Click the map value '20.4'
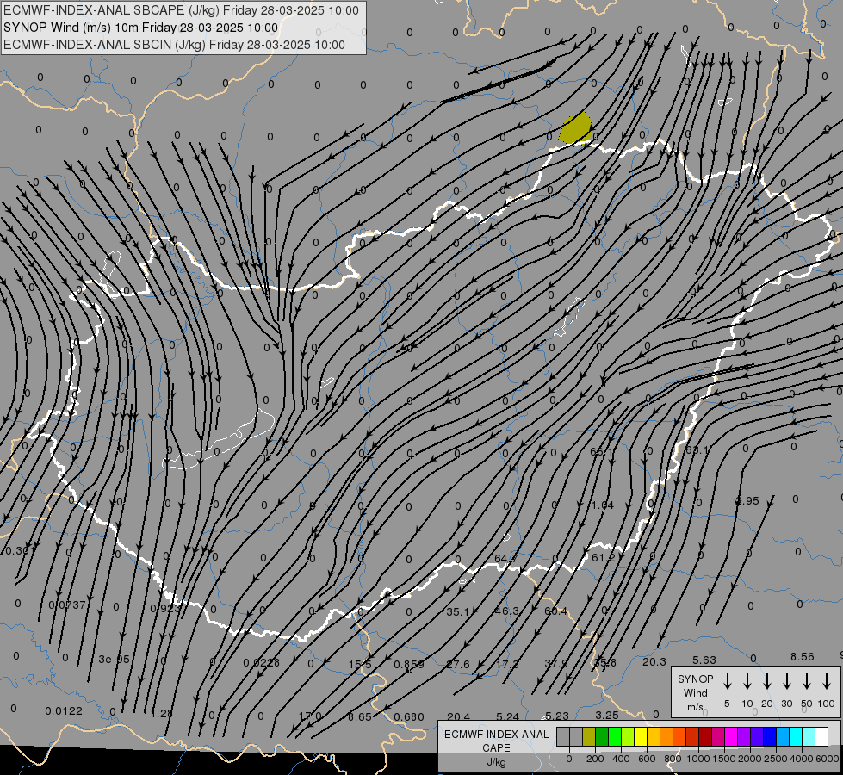The width and height of the screenshot is (843, 775). 459,716
